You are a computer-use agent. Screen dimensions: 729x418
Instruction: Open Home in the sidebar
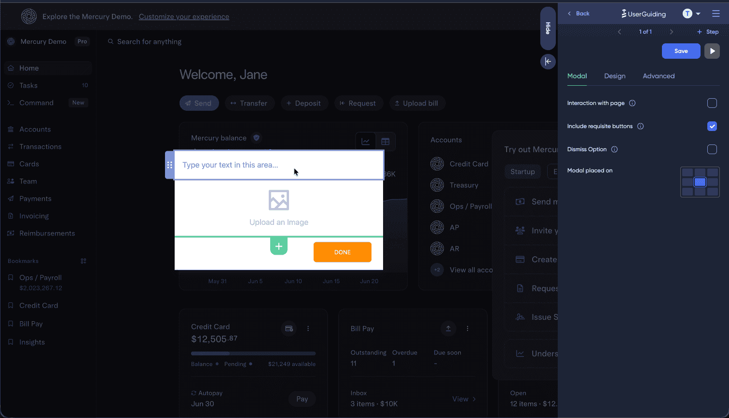point(48,68)
